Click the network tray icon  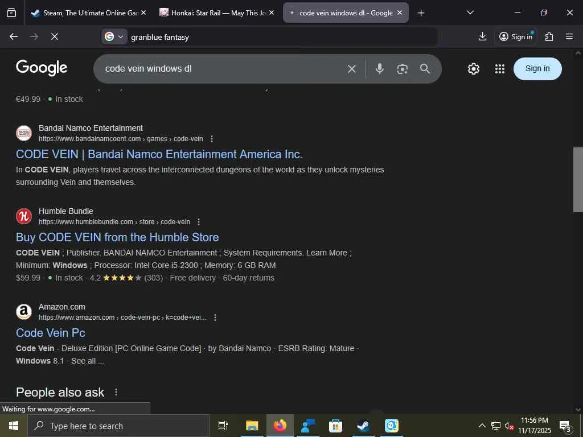[x=496, y=426]
